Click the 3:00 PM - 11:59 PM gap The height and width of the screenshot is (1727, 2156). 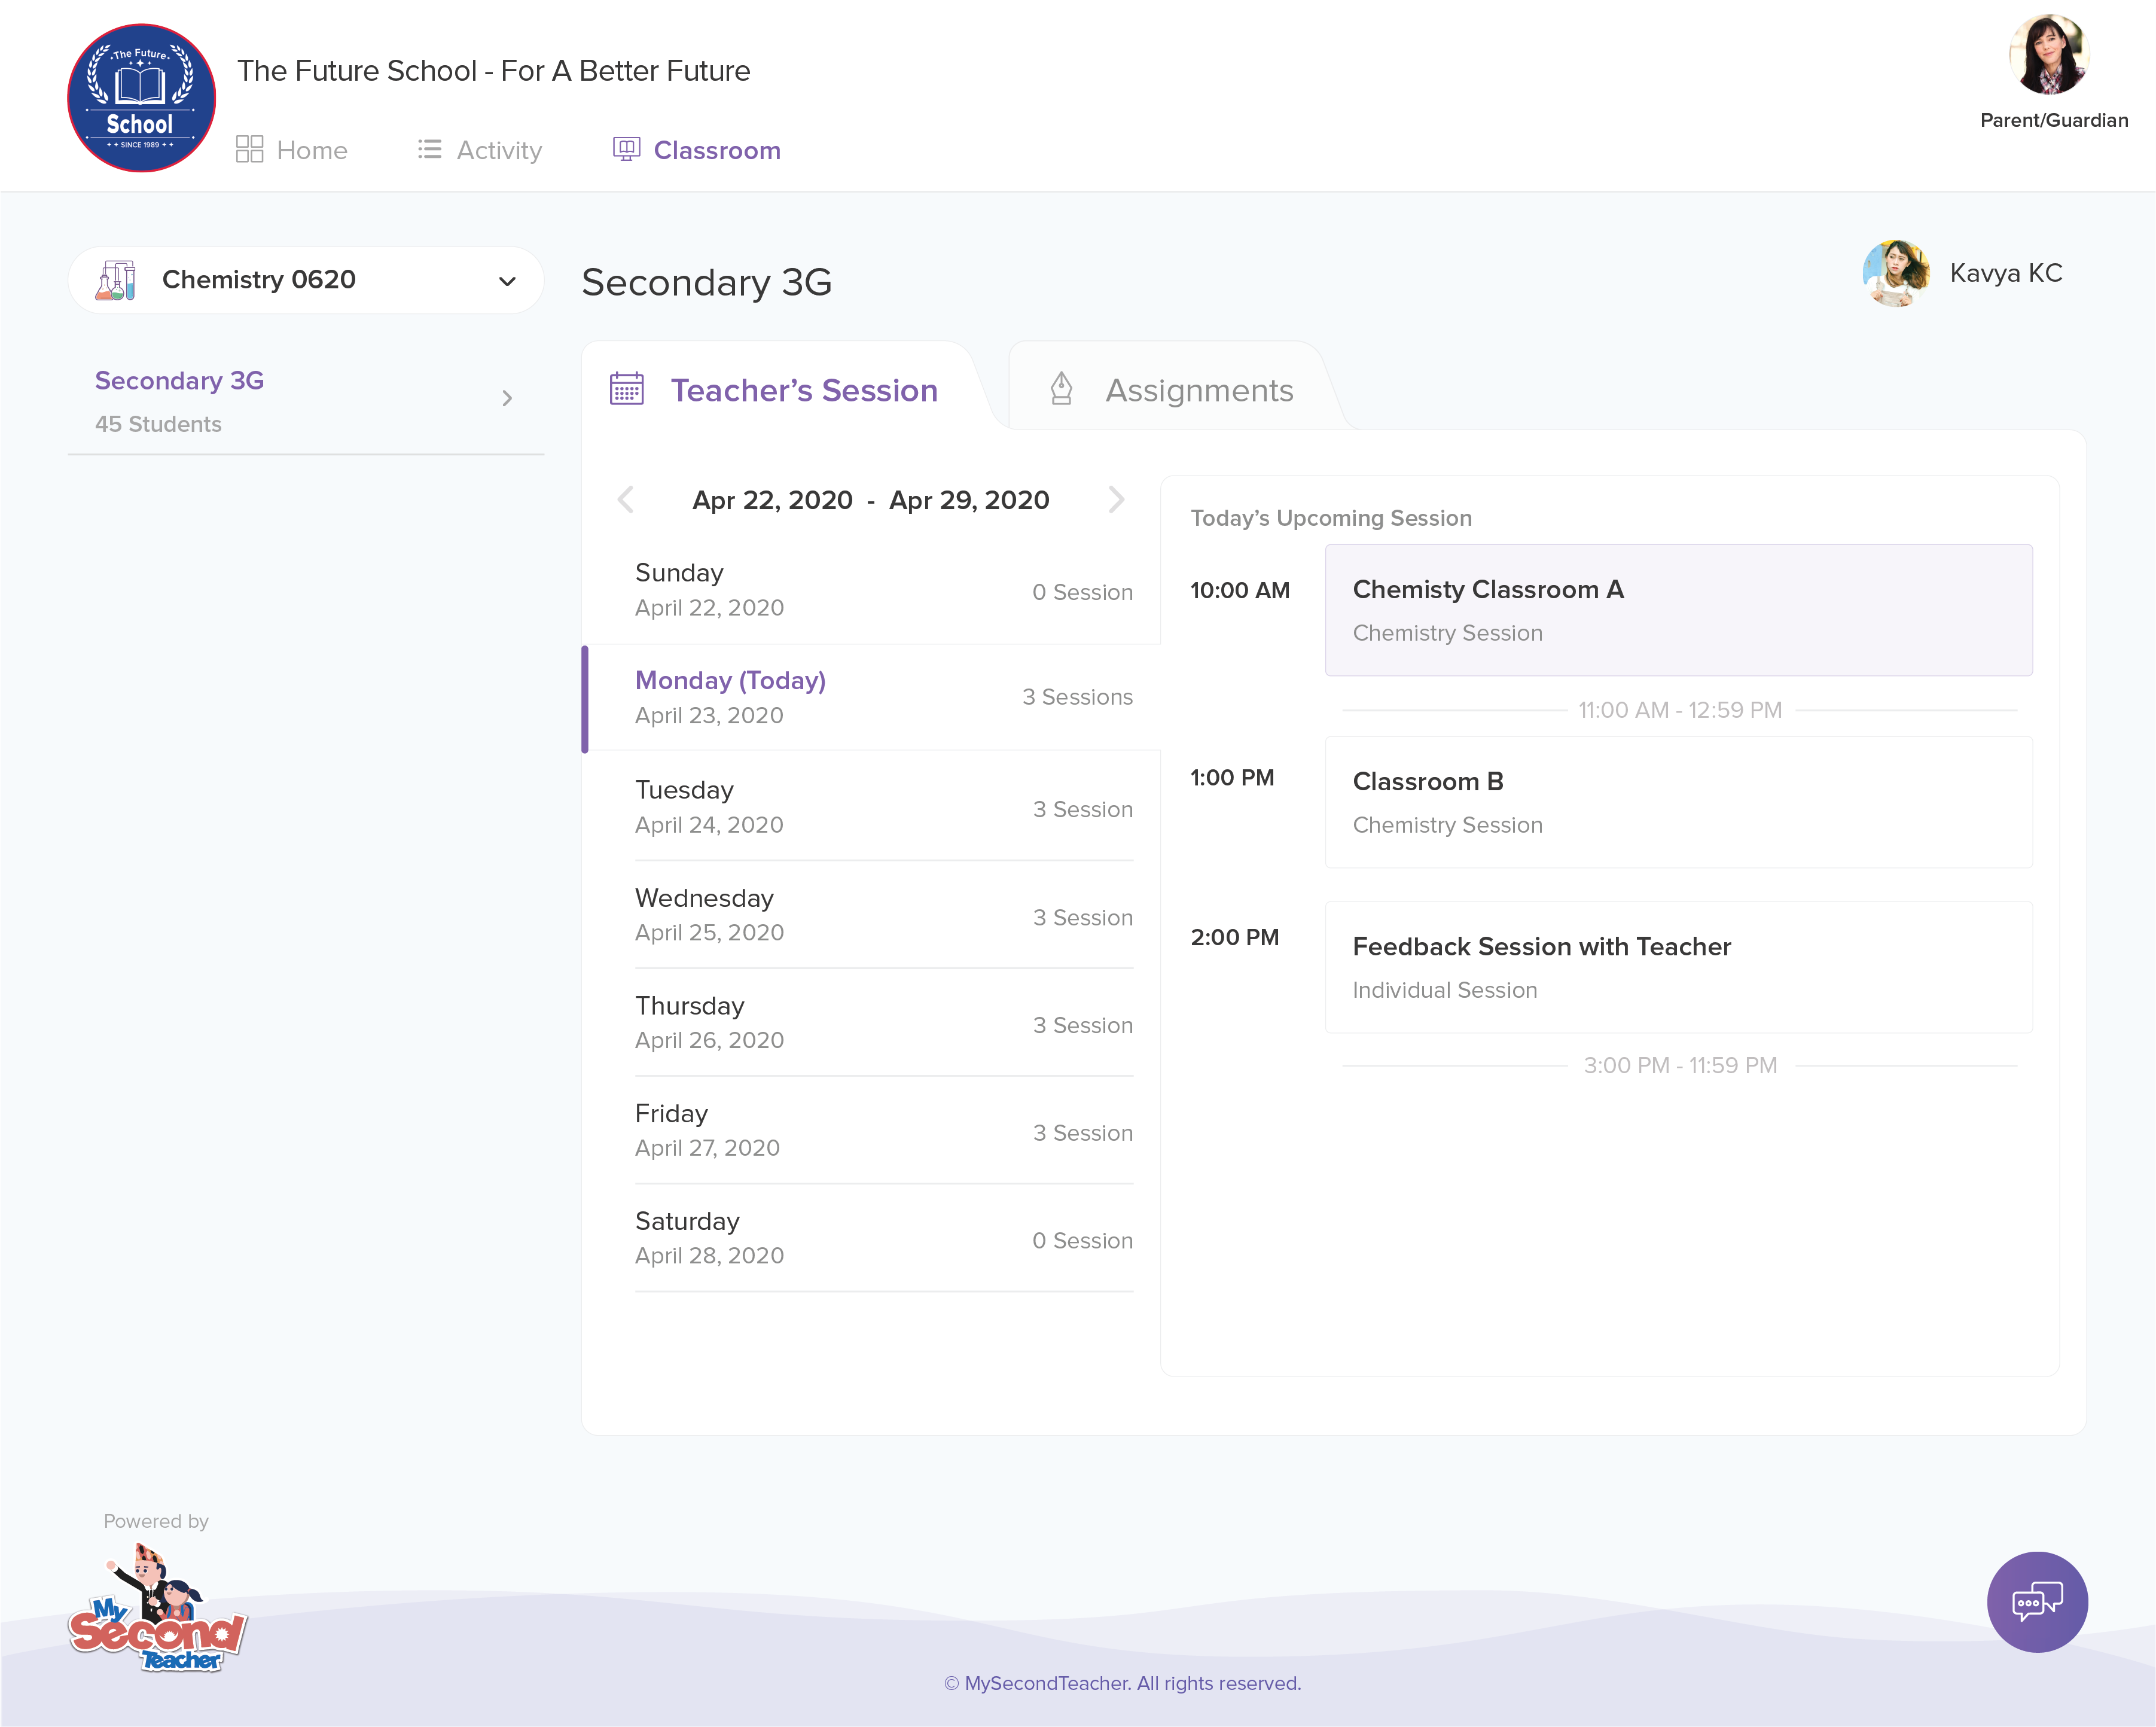(x=1680, y=1065)
